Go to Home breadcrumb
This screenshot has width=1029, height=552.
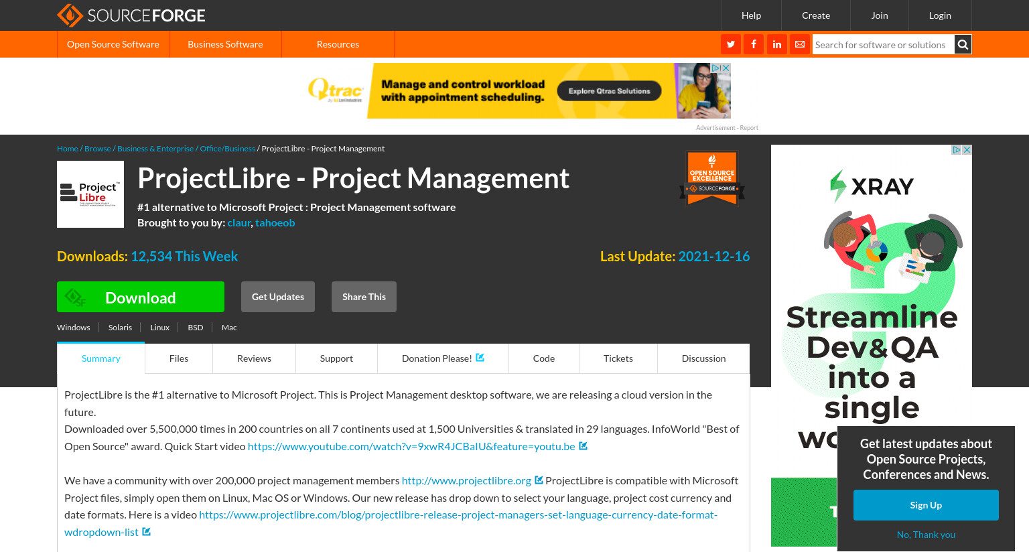pyautogui.click(x=68, y=149)
